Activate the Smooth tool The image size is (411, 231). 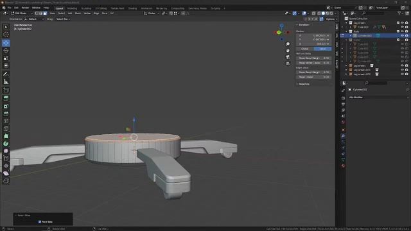point(6,151)
